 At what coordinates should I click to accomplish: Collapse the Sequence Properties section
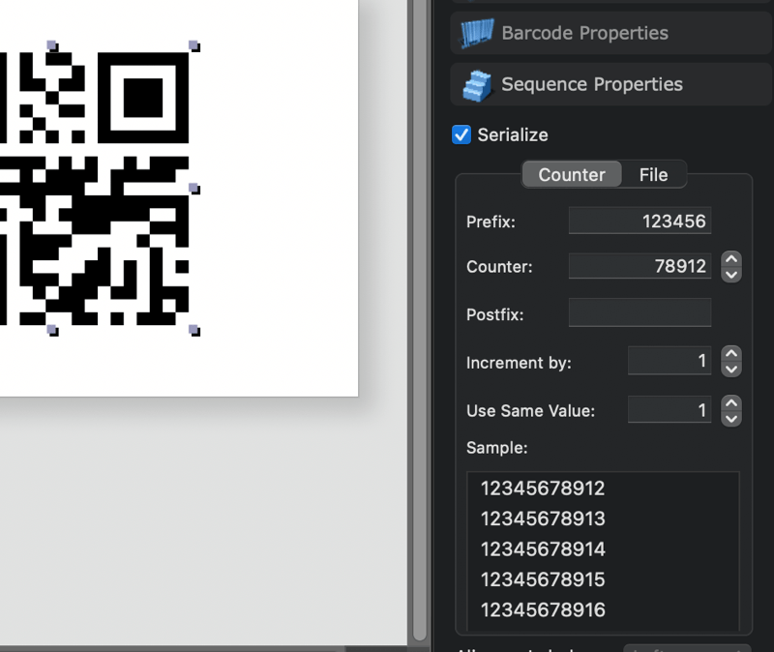(590, 84)
